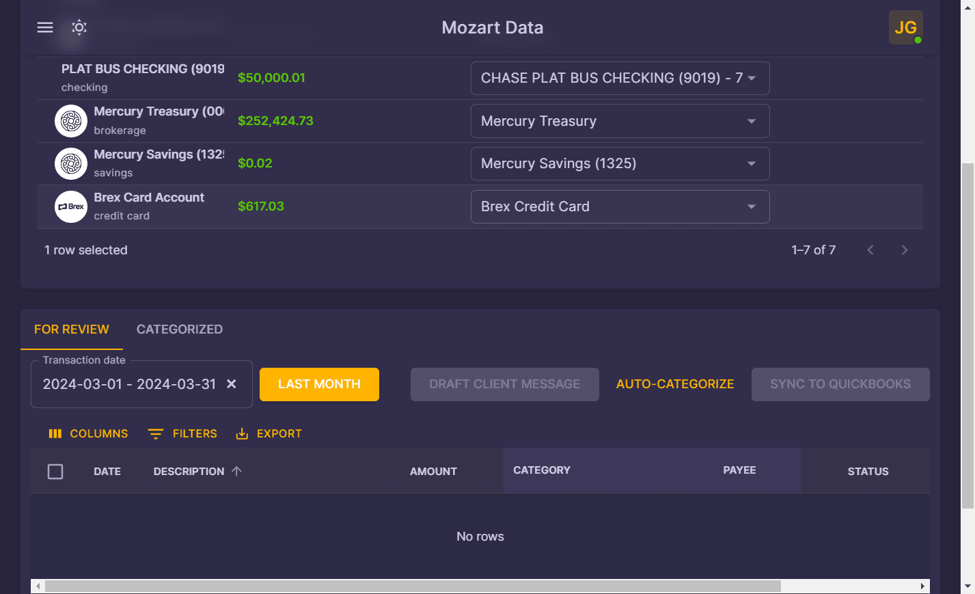Toggle Description column sort order arrow
Screen dimensions: 975x594
[x=235, y=471]
